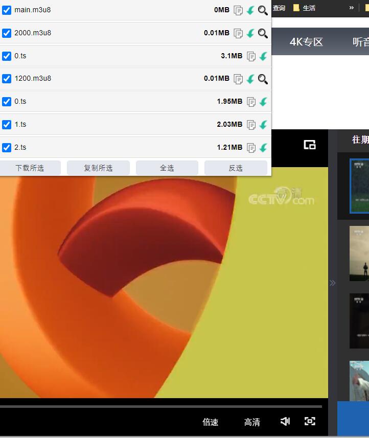Download the main.m3u8 file via arrow icon

click(x=250, y=10)
